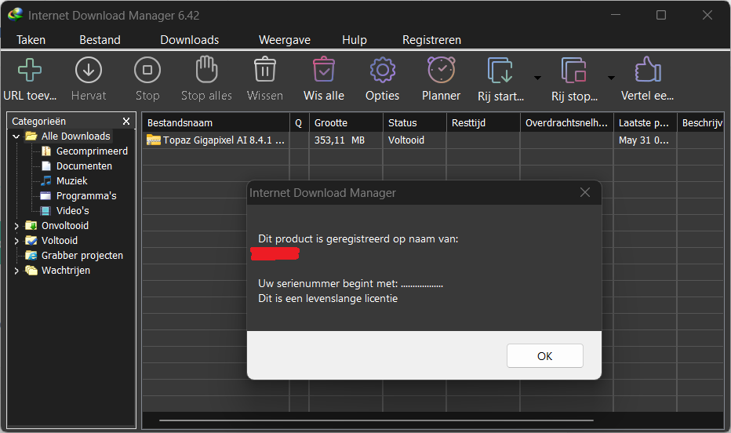Click the Vertel een vriend thumbs-up icon
Screen dimensions: 731x433
[648, 70]
